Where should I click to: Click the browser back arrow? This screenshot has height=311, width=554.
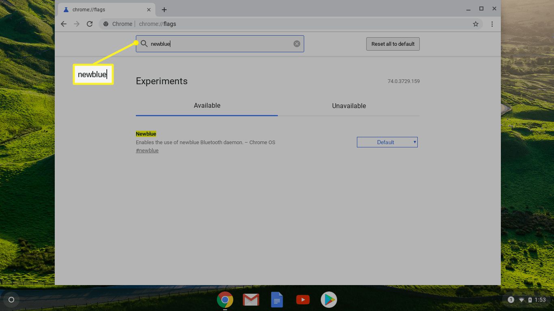point(64,24)
